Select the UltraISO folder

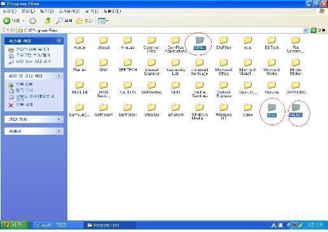152,110
